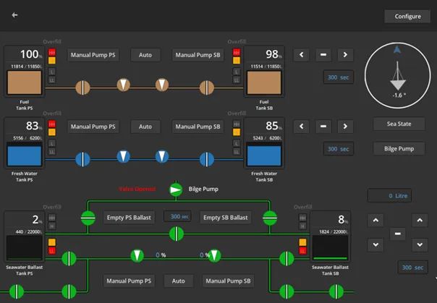This screenshot has height=303, width=437.
Task: Click Manual Pump SB for seawater ballast
Action: coord(228,281)
